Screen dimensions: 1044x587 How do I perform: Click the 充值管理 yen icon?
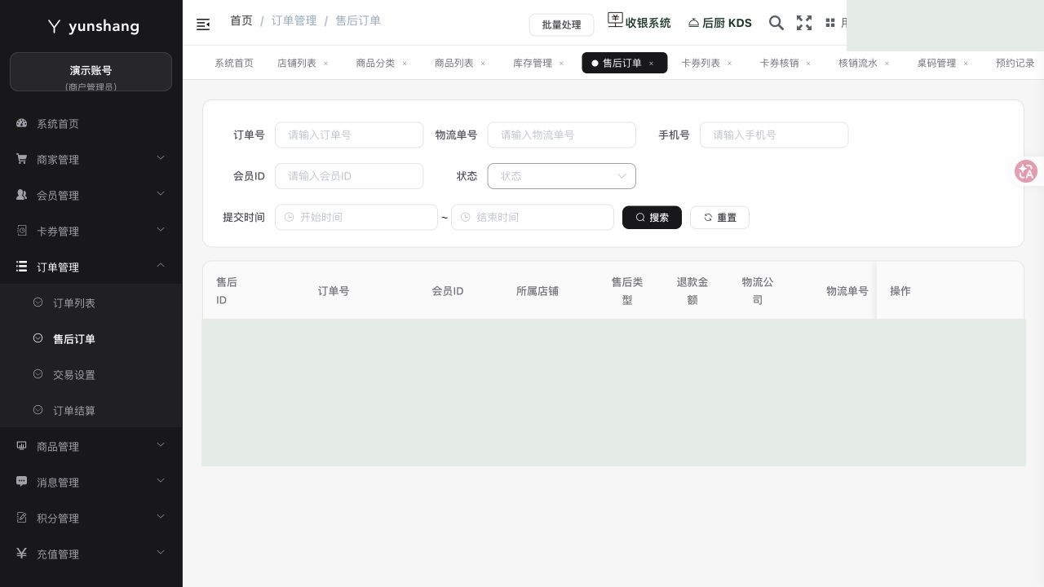pos(22,554)
